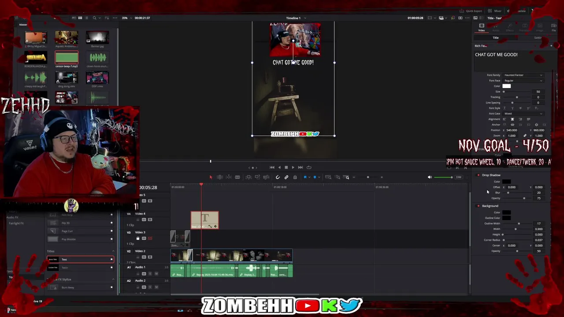Image resolution: width=564 pixels, height=317 pixels.
Task: Open the media pool search icon
Action: point(94,18)
